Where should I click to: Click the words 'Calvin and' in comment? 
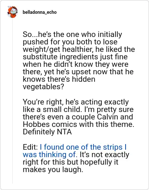tap(115, 117)
